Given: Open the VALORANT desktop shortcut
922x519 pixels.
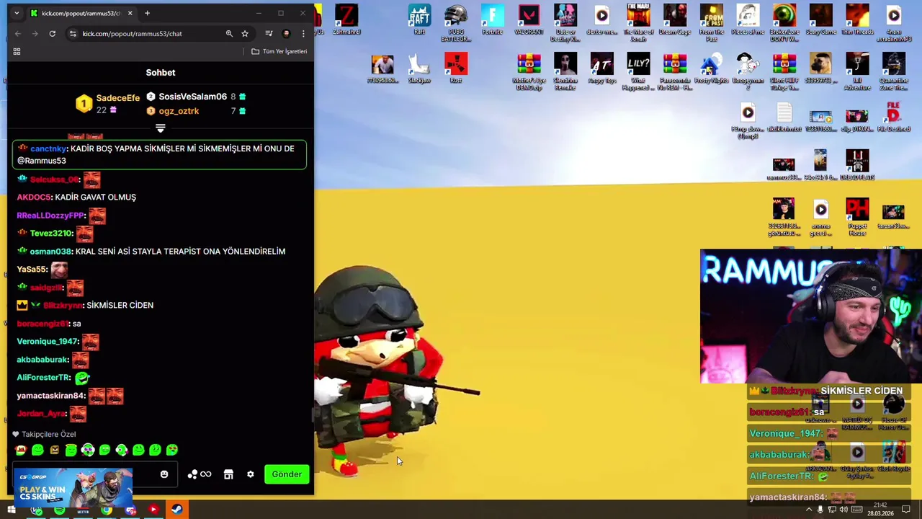Looking at the screenshot, I should 529,19.
